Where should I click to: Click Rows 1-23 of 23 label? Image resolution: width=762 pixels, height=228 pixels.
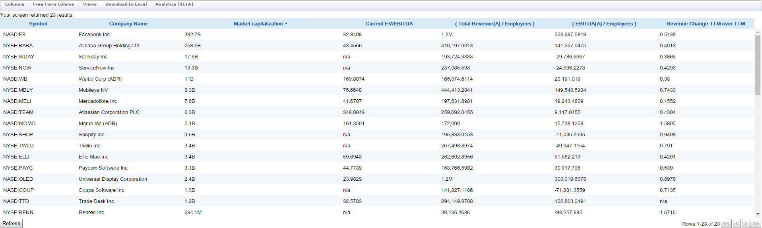pyautogui.click(x=701, y=224)
